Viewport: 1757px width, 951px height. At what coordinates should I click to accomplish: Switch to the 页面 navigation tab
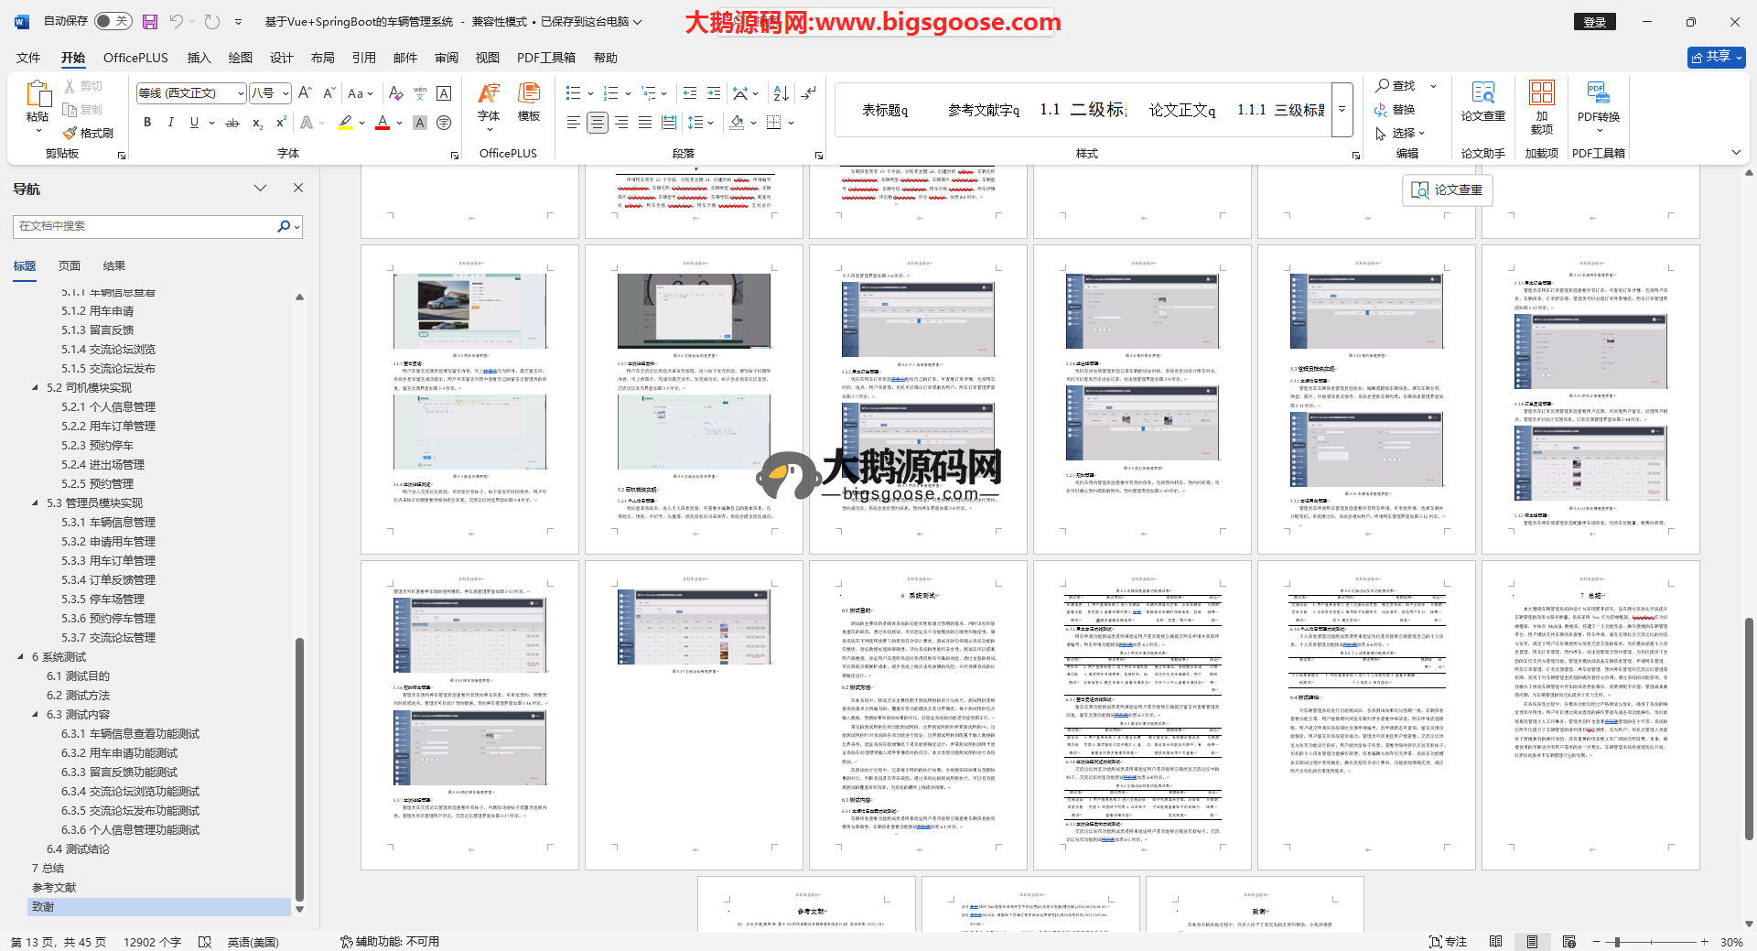[x=70, y=266]
